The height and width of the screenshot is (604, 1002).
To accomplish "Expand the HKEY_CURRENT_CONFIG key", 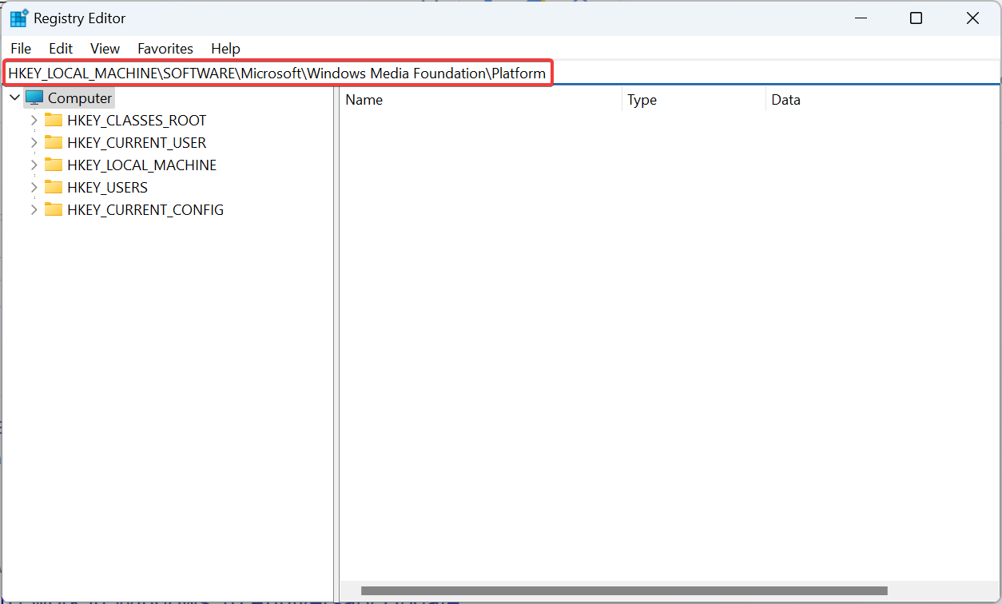I will click(34, 210).
